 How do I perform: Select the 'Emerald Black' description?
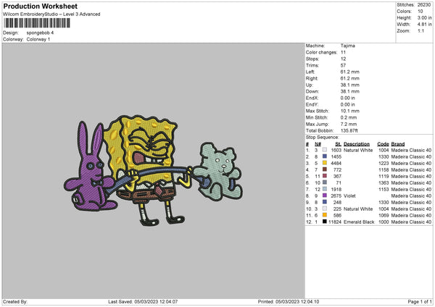click(359, 222)
